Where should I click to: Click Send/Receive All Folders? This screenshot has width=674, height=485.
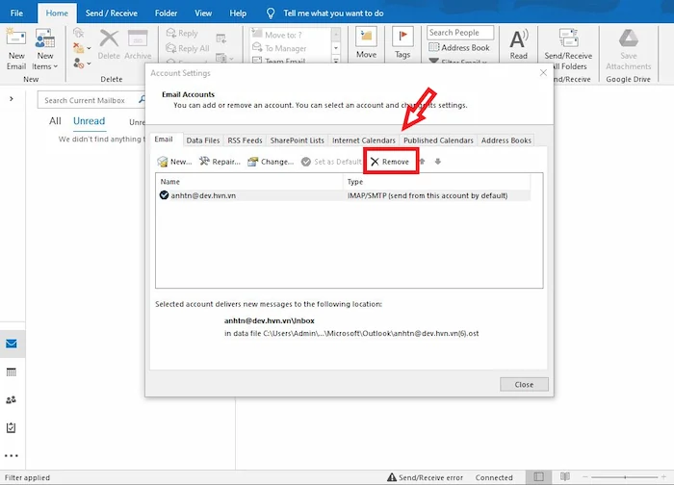pyautogui.click(x=568, y=49)
